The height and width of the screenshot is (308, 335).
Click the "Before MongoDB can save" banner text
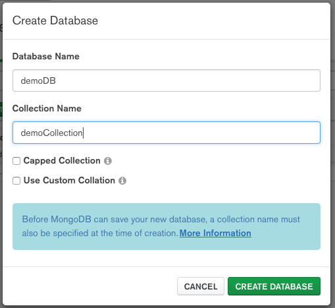click(x=161, y=220)
